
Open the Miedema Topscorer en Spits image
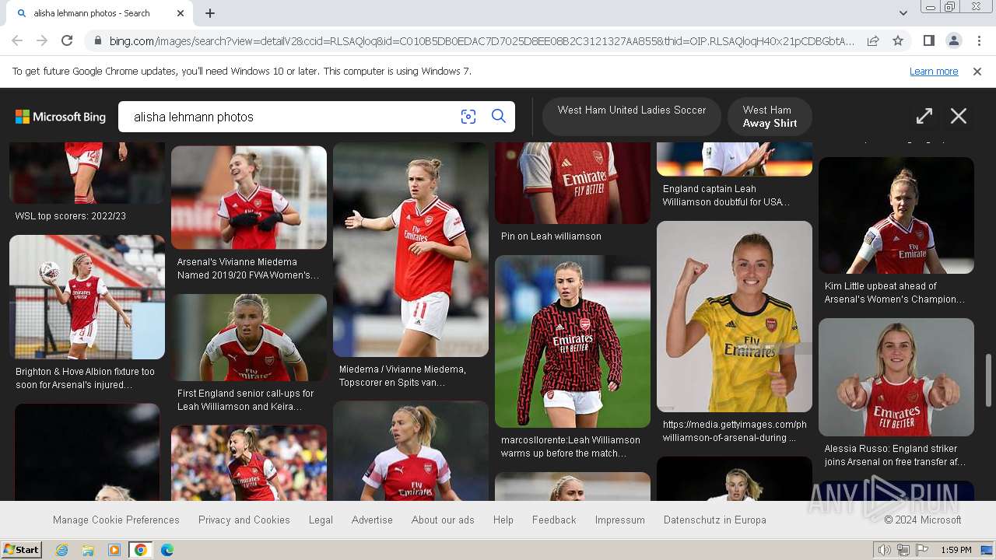(x=411, y=250)
